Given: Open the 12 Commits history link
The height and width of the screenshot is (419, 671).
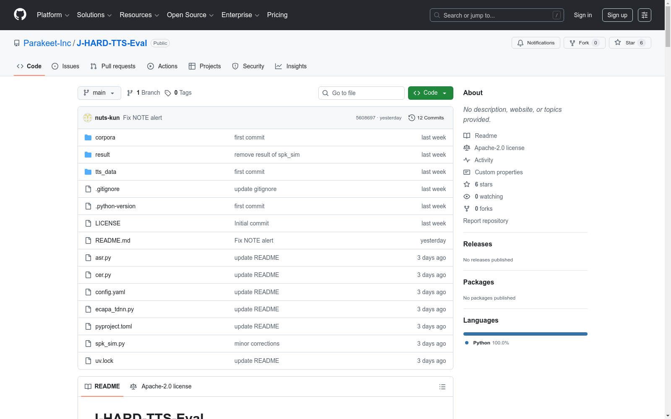Looking at the screenshot, I should (x=426, y=118).
